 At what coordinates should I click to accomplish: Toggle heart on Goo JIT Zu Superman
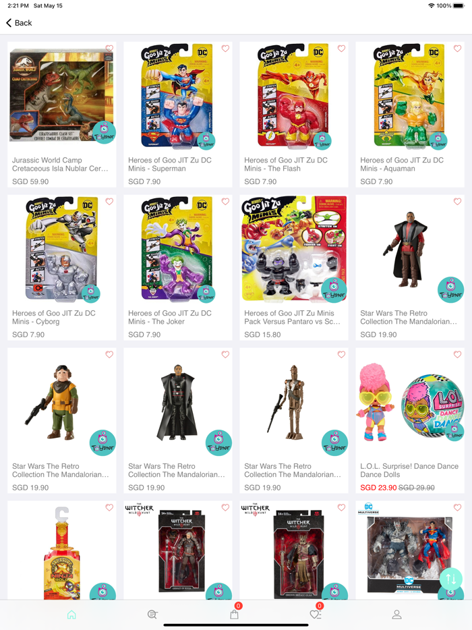(225, 48)
